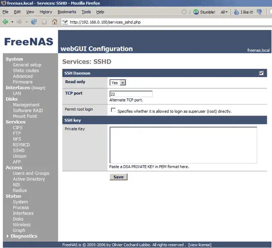The width and height of the screenshot is (272, 248).
Task: Open SSHD in the Services sidebar
Action: click(x=19, y=150)
